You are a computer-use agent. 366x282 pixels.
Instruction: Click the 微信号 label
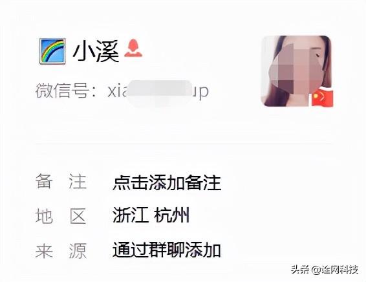click(62, 91)
